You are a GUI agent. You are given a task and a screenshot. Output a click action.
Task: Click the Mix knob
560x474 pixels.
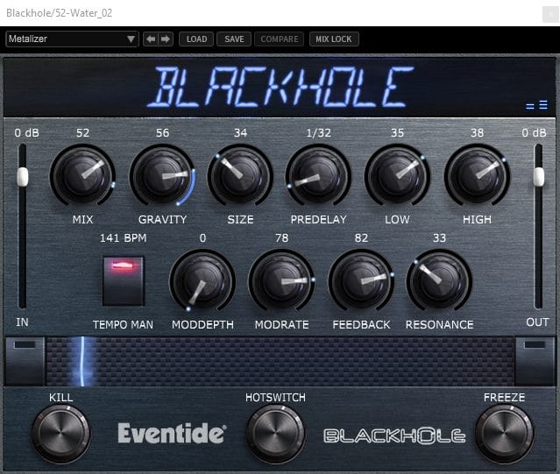[x=82, y=175]
